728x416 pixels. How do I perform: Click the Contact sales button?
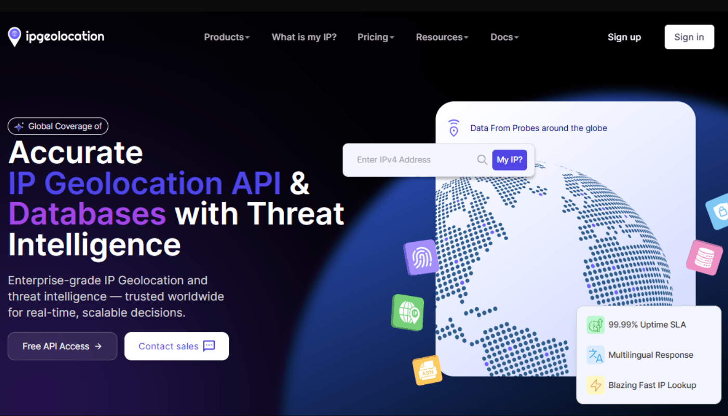click(x=177, y=346)
